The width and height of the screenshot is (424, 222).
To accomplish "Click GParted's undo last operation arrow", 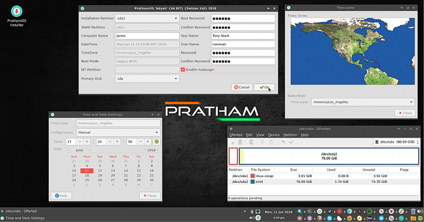I will pyautogui.click(x=283, y=142).
